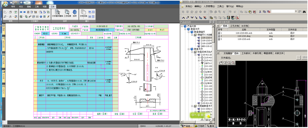This screenshot has height=128, width=308.
Task: Click the search combo box text field
Action: 283,11
